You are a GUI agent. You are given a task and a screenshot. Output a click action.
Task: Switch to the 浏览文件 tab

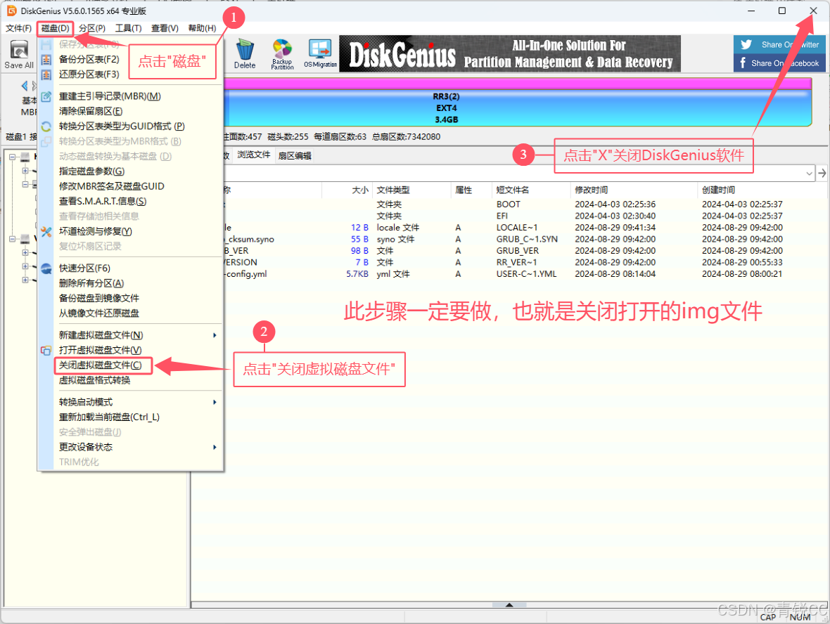253,155
